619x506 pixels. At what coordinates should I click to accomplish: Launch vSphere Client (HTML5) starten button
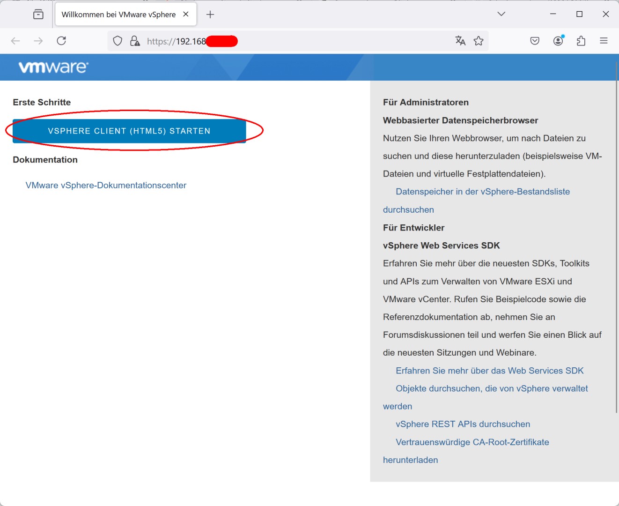129,131
